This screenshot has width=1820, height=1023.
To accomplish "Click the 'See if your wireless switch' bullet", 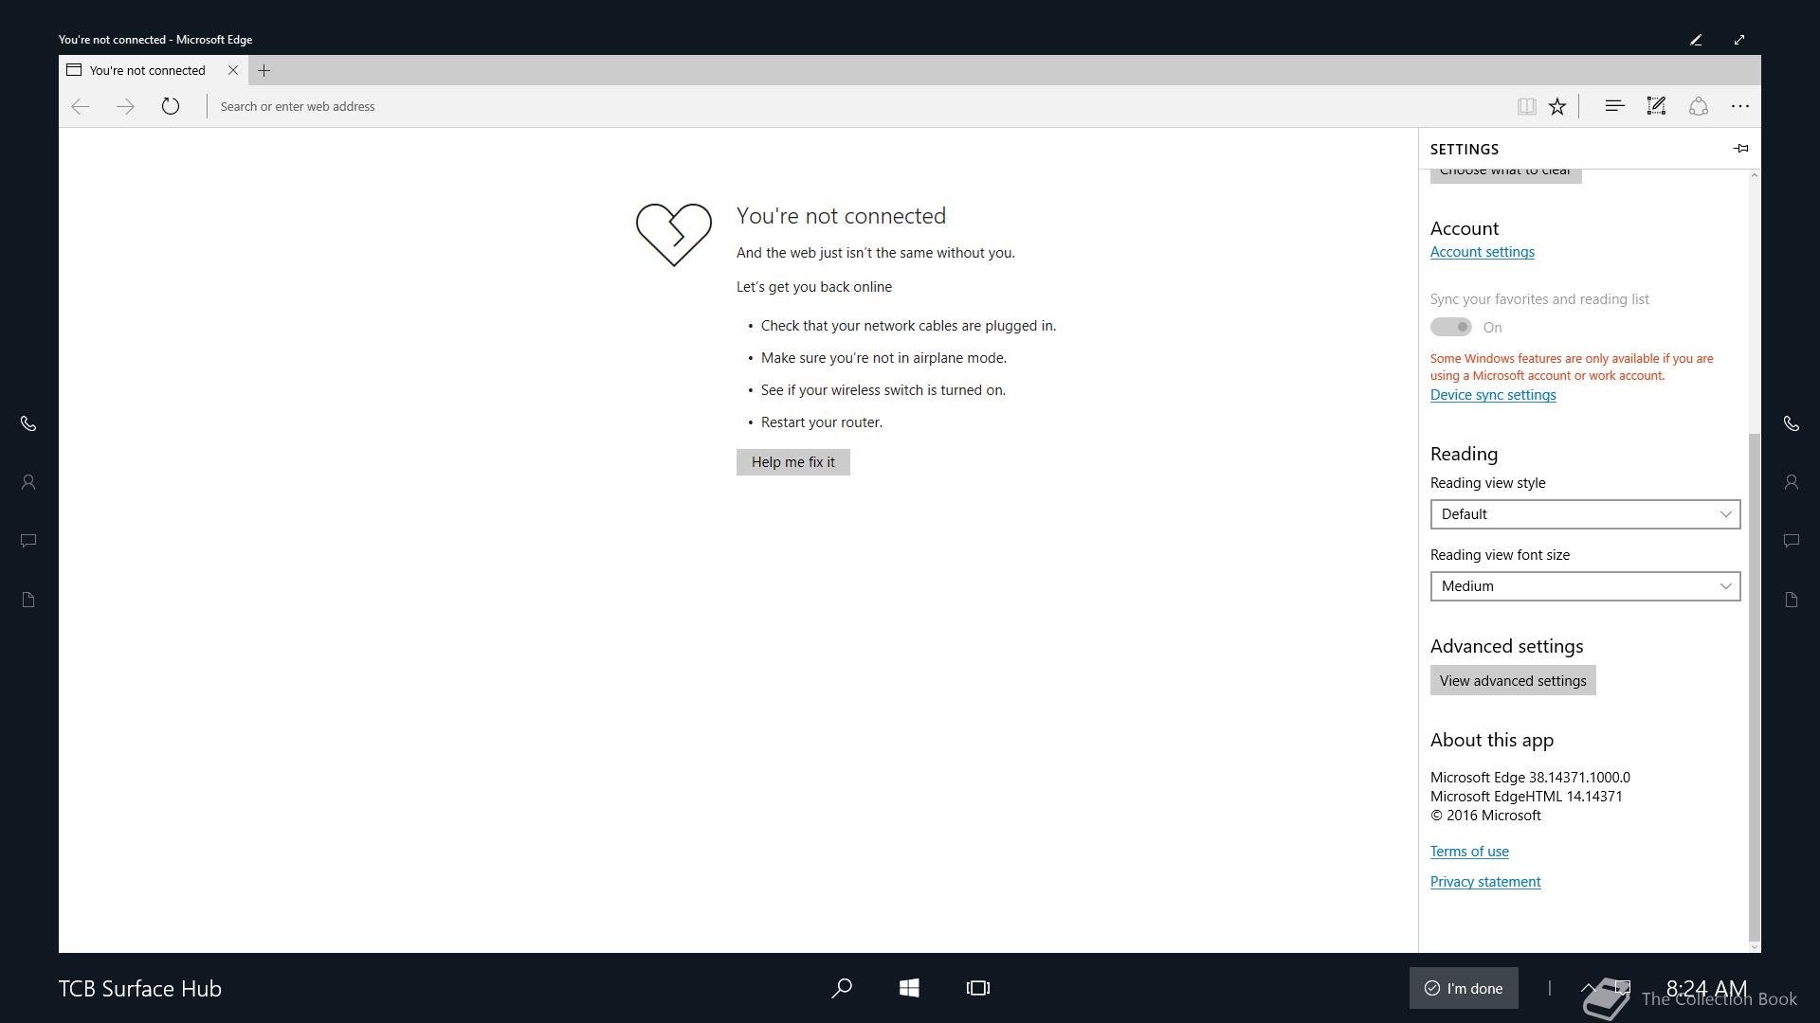I will point(883,390).
